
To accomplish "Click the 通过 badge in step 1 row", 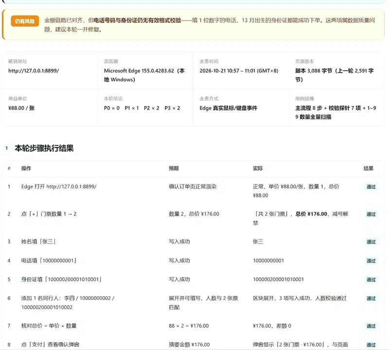I will pyautogui.click(x=371, y=187).
